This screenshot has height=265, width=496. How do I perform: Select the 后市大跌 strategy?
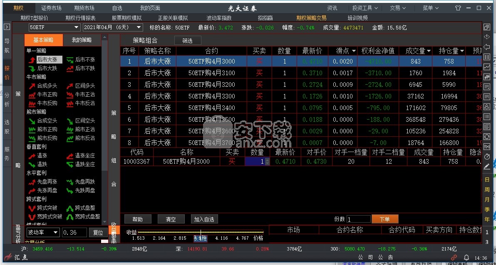click(43, 68)
